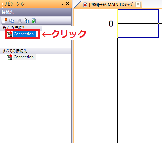
Task: Click the ladder program icon on tab
Action: (85, 5)
